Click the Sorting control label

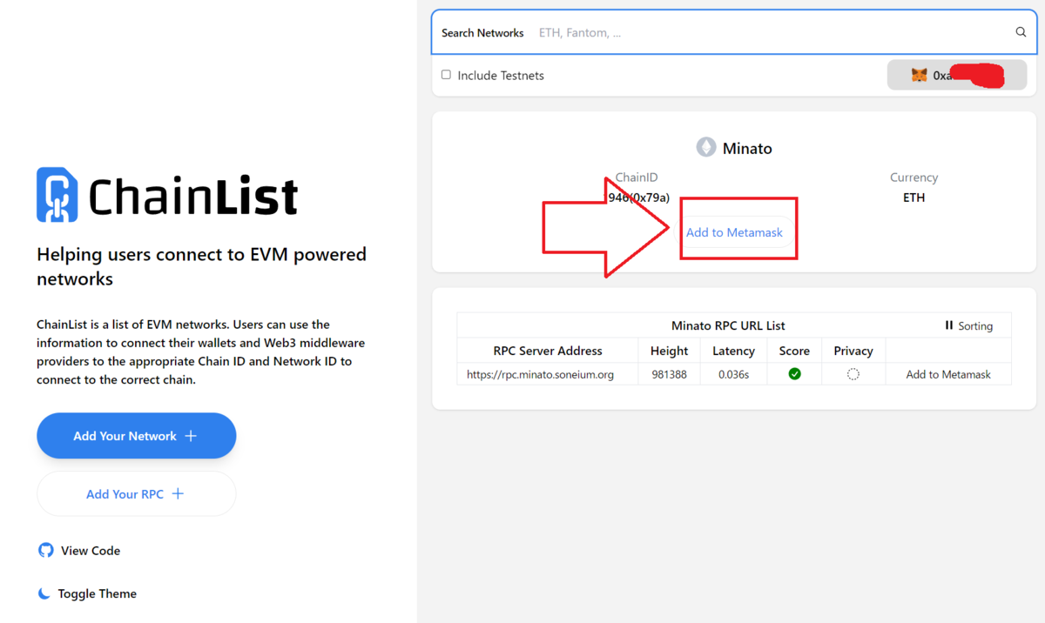pyautogui.click(x=975, y=325)
